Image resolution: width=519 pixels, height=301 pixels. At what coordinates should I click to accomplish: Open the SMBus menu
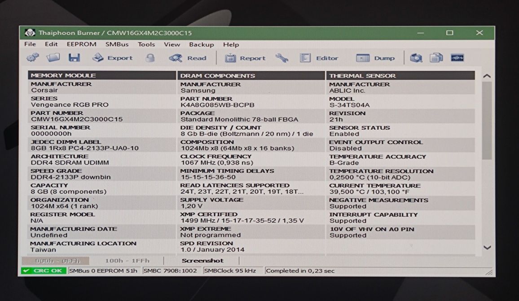(x=117, y=44)
